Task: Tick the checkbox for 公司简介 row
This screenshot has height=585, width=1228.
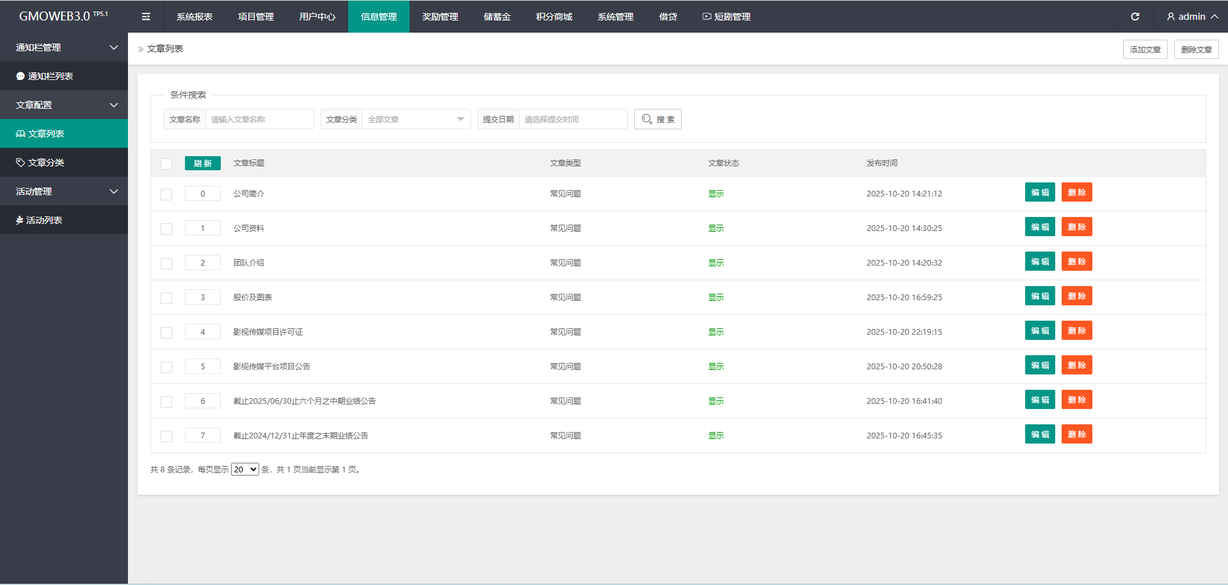Action: (166, 195)
